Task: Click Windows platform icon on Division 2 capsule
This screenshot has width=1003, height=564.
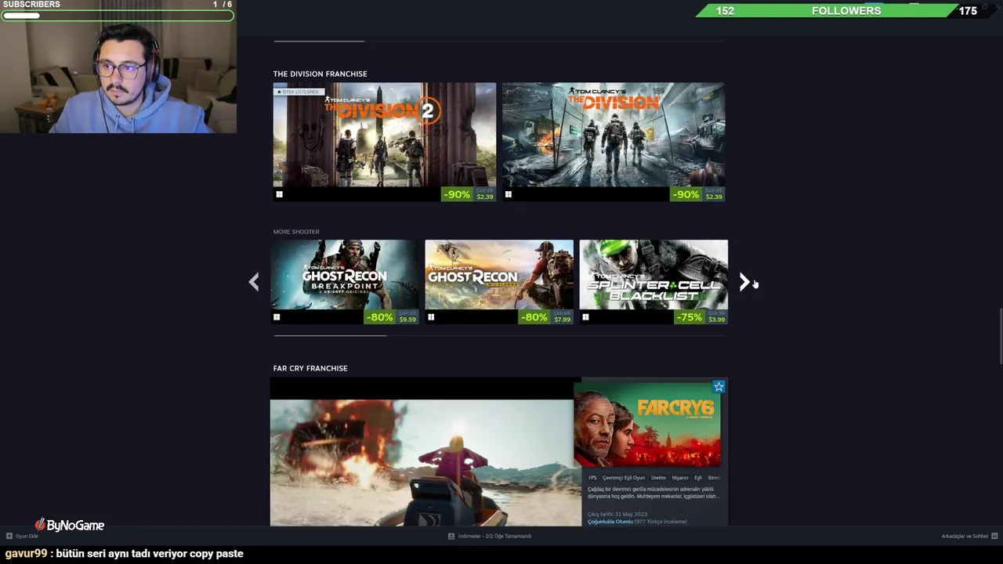Action: (x=279, y=194)
